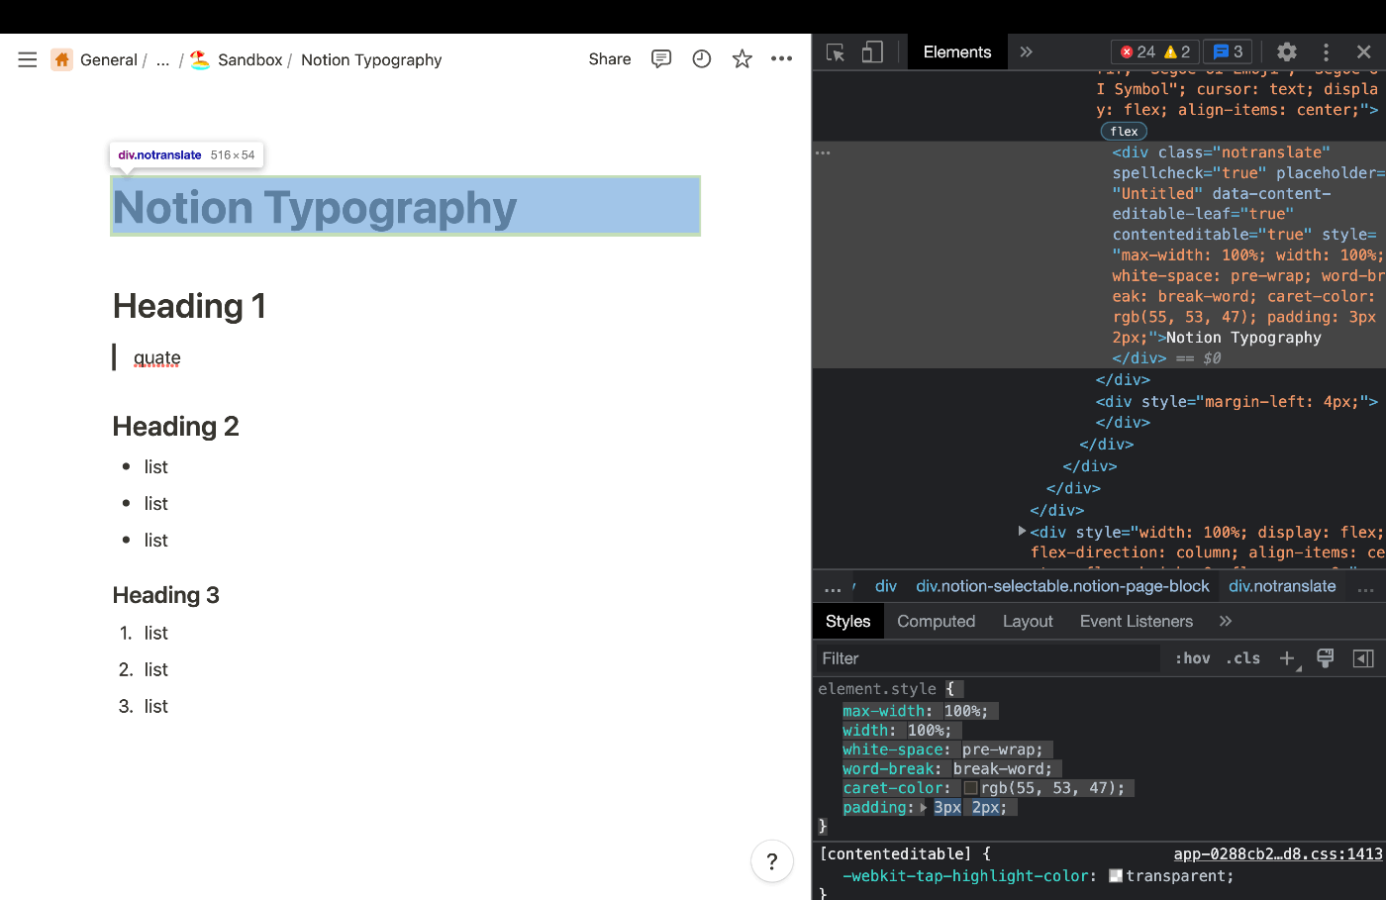Viewport: 1386px width, 900px height.
Task: Switch to the Styles tab
Action: pos(847,621)
